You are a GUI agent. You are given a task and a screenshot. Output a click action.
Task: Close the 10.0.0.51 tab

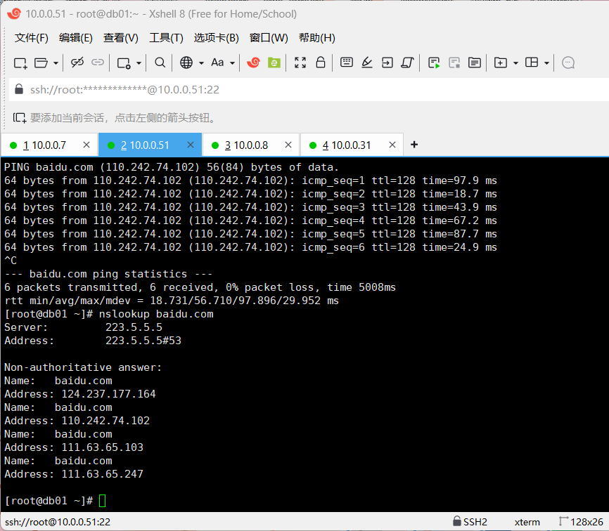(x=191, y=145)
